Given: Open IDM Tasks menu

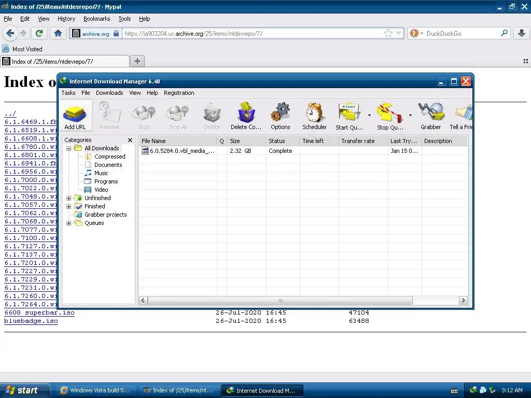Looking at the screenshot, I should point(68,93).
